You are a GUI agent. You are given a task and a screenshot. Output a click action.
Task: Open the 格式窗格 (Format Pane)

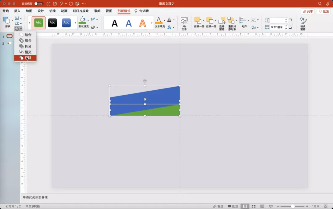[303, 23]
